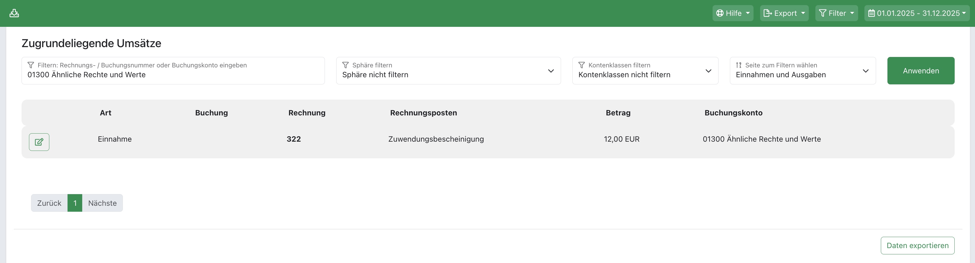Click the Daten exportieren button
Image resolution: width=975 pixels, height=263 pixels.
tap(917, 246)
